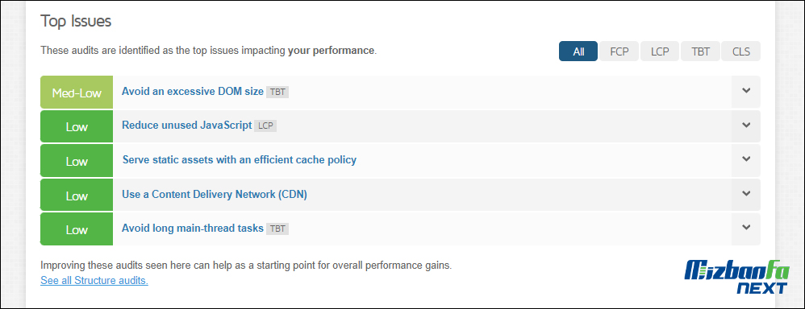This screenshot has height=309, width=805.
Task: Switch to the TBT filter tab
Action: [x=700, y=51]
